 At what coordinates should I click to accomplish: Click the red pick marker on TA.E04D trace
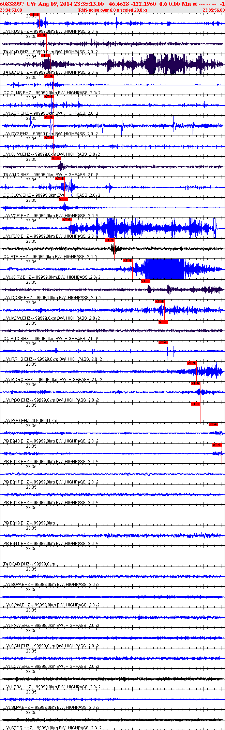click(x=45, y=56)
